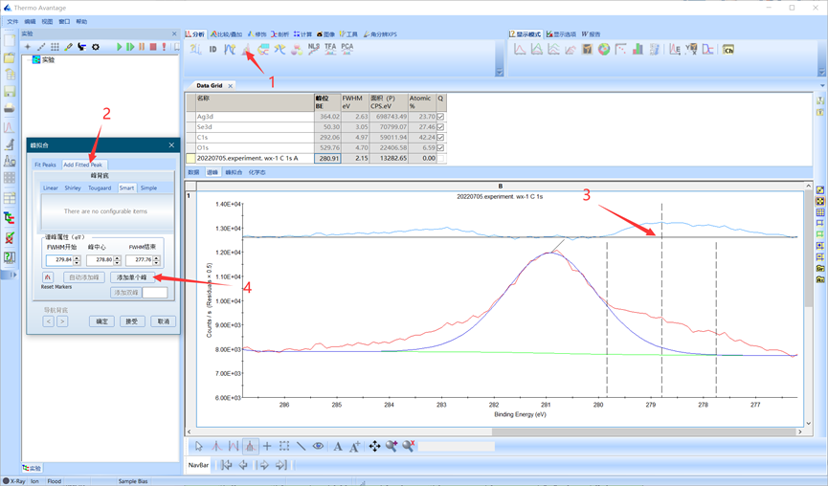This screenshot has width=828, height=486.
Task: Click the 添加单个峰 button
Action: (x=130, y=277)
